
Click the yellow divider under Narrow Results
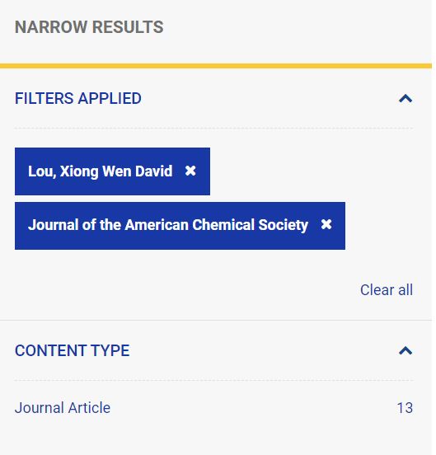(x=218, y=67)
